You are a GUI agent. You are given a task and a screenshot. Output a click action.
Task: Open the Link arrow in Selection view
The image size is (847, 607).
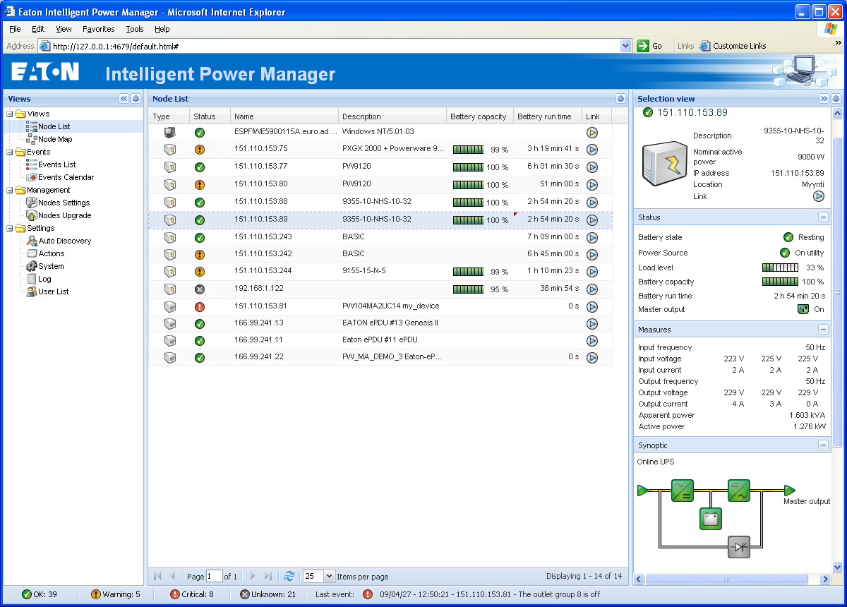(819, 196)
